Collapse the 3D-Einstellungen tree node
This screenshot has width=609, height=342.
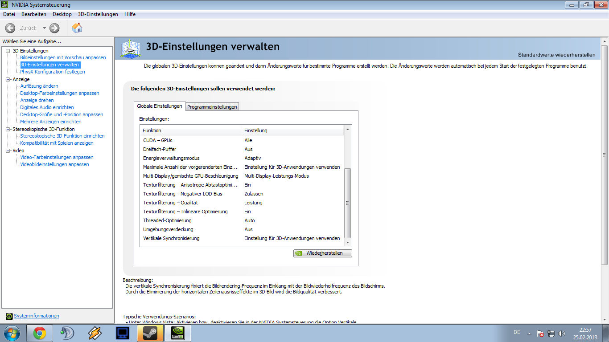pyautogui.click(x=8, y=51)
